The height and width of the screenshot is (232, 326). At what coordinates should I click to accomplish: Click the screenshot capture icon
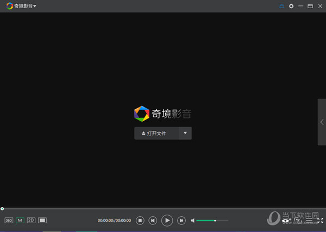coord(298,221)
